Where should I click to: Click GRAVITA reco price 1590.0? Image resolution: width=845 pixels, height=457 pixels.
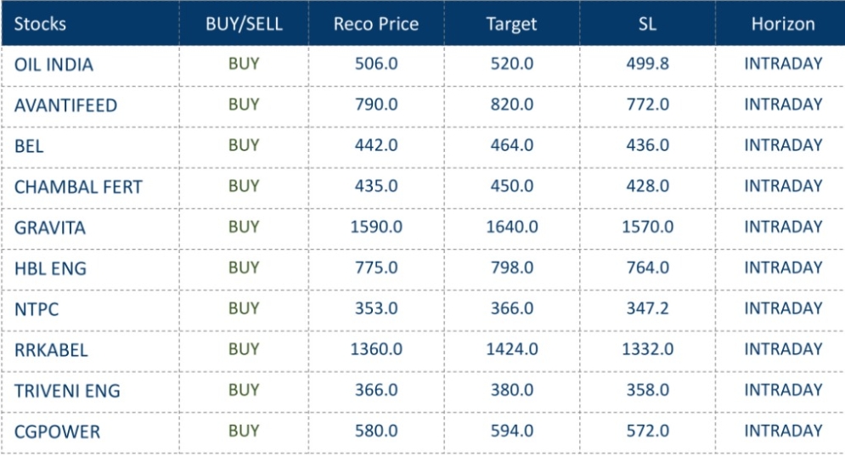pyautogui.click(x=376, y=227)
